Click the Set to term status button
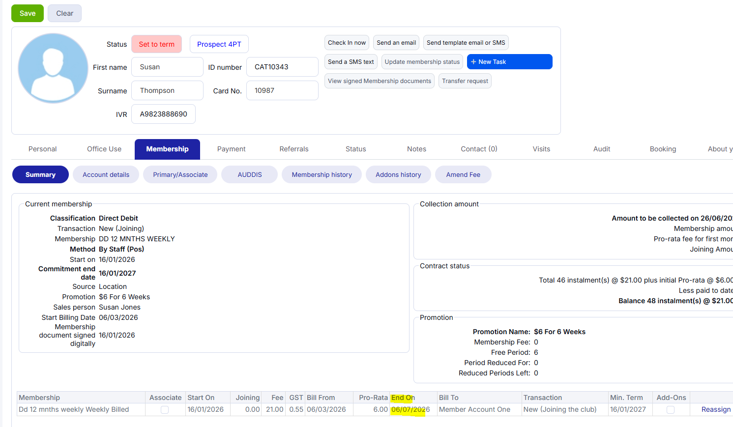The height and width of the screenshot is (427, 733). pos(157,44)
